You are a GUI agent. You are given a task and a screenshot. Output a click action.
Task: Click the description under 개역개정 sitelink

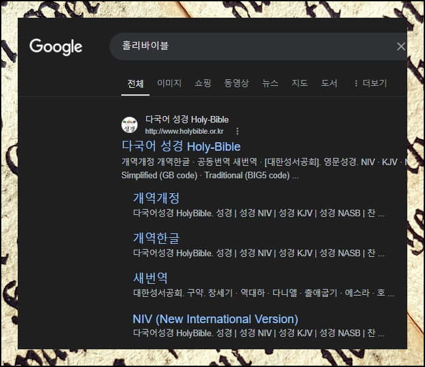258,213
